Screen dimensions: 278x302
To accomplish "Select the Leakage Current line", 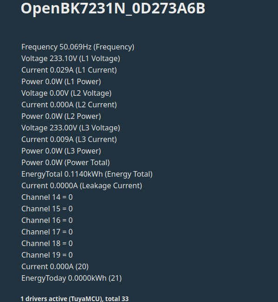I will pos(82,185).
